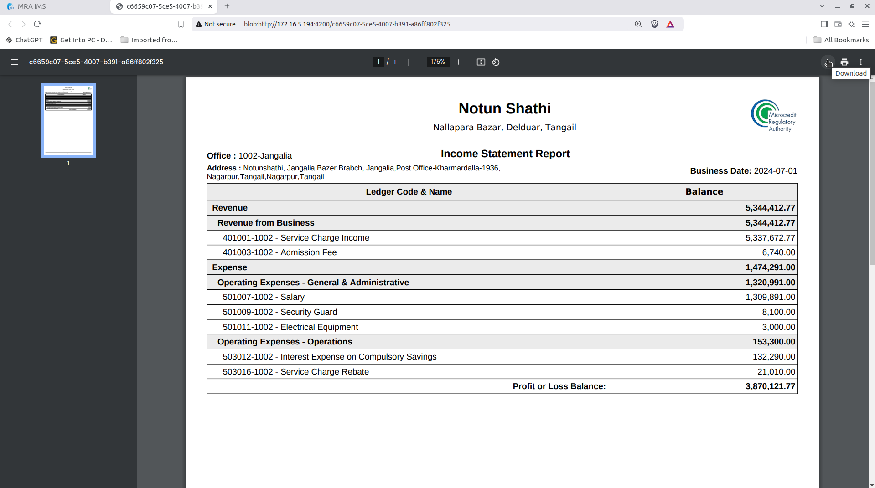This screenshot has height=488, width=875.
Task: Click the Fit to page icon
Action: pos(481,62)
